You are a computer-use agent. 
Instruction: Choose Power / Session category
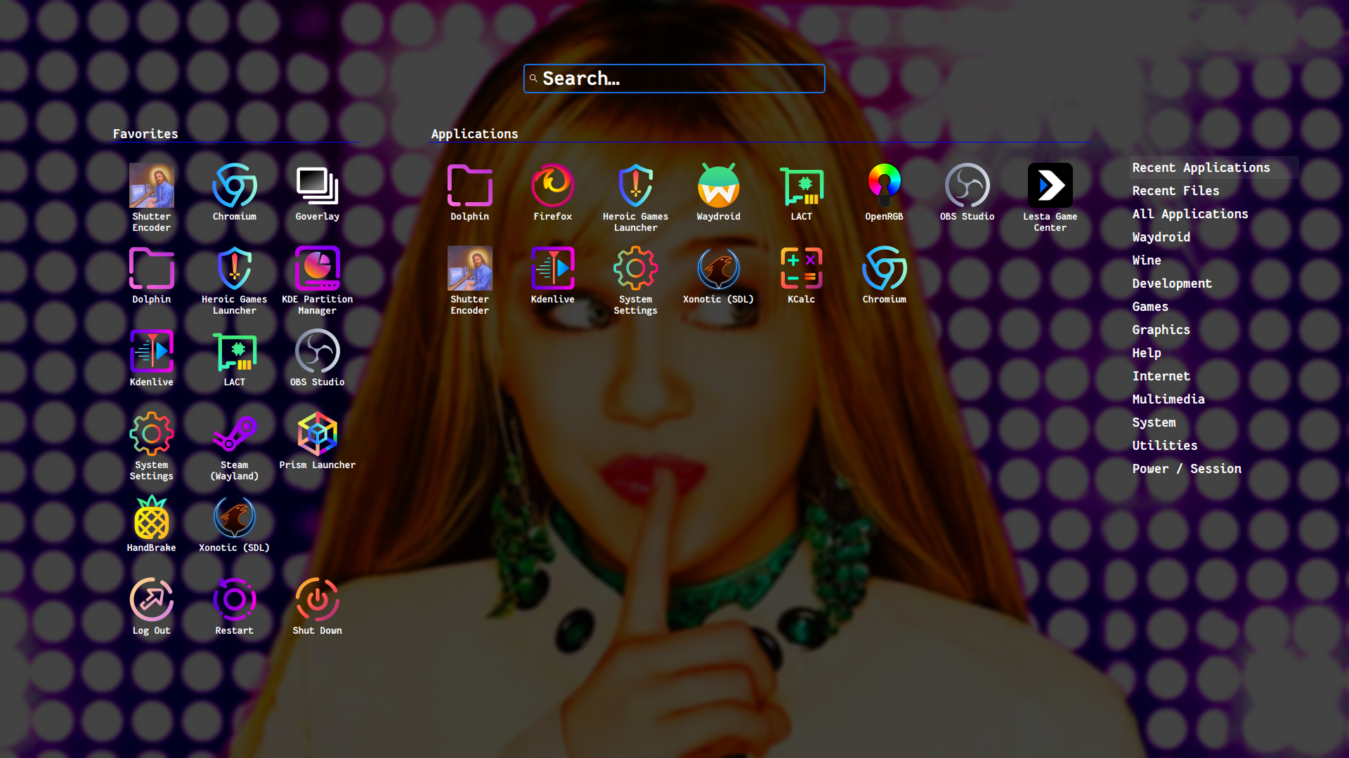point(1186,469)
